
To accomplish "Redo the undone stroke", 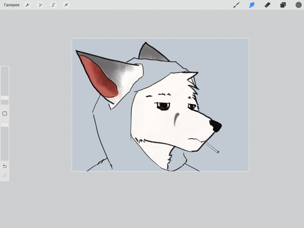I will [5, 176].
